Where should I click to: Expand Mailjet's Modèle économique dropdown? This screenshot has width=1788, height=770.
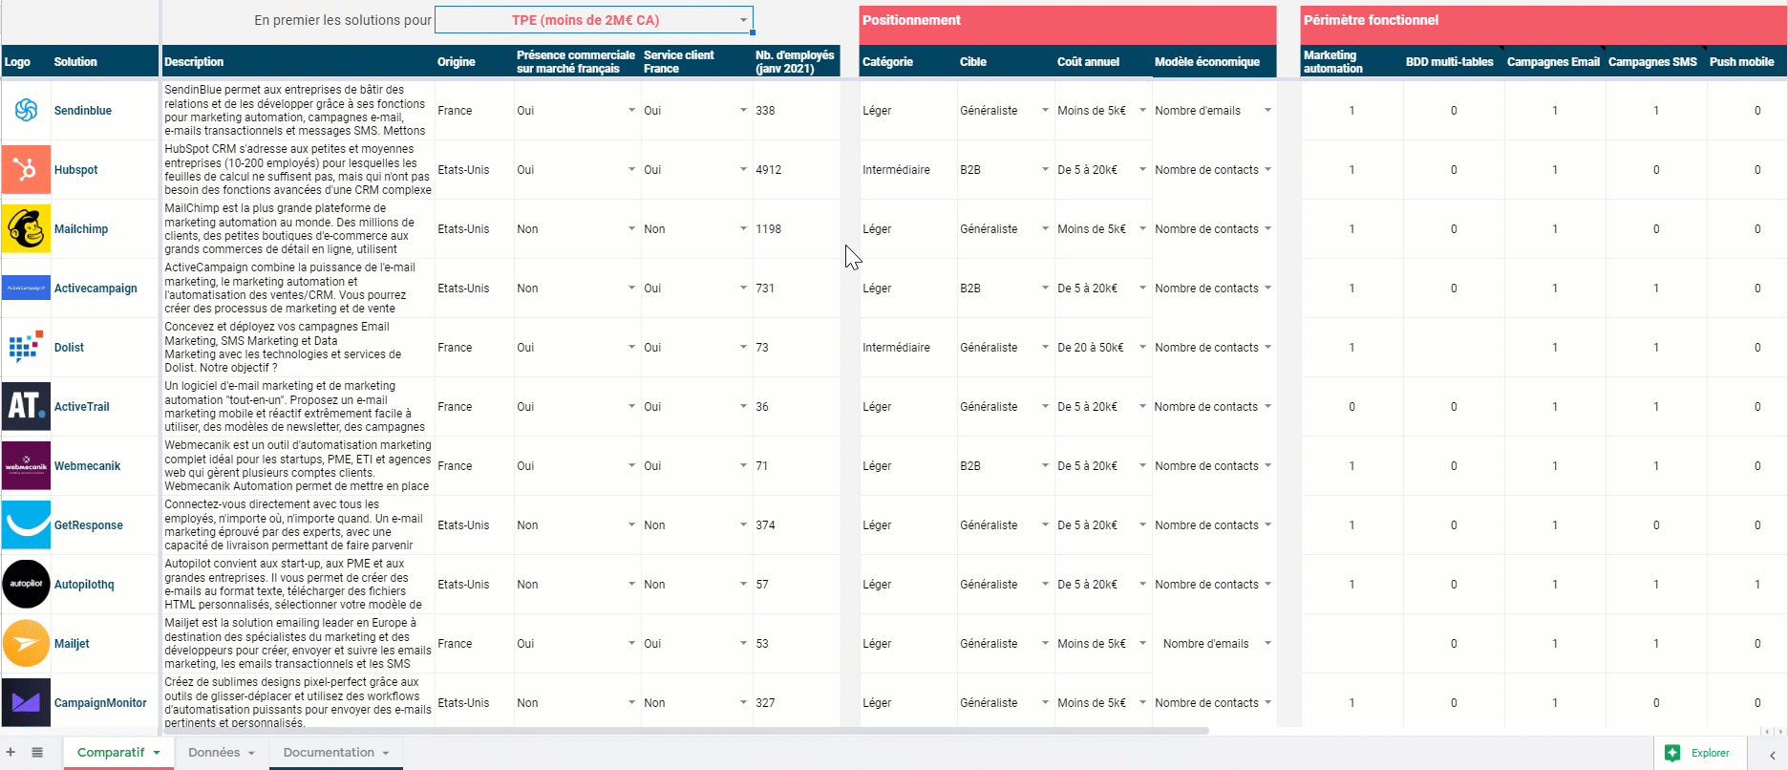[1267, 644]
